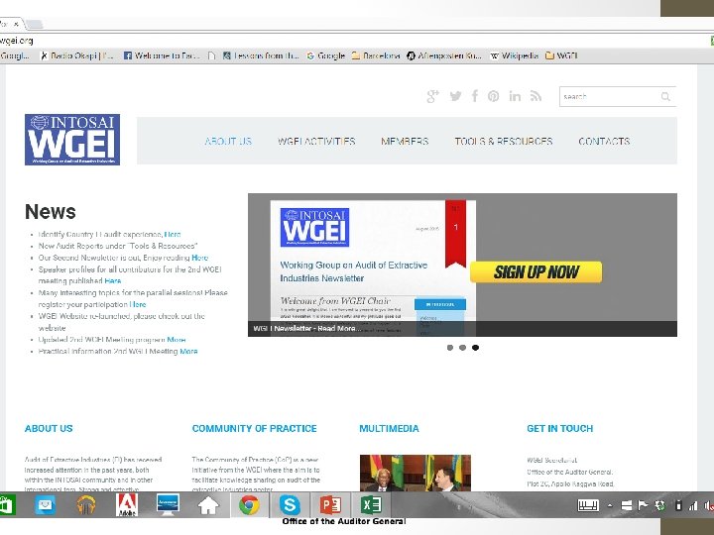The width and height of the screenshot is (714, 535).
Task: Open the WGEI bookmarks folder
Action: pyautogui.click(x=561, y=55)
